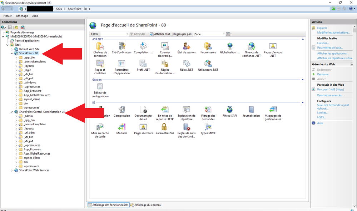
Task: Collapse the Gestion group section
Action: (303, 80)
